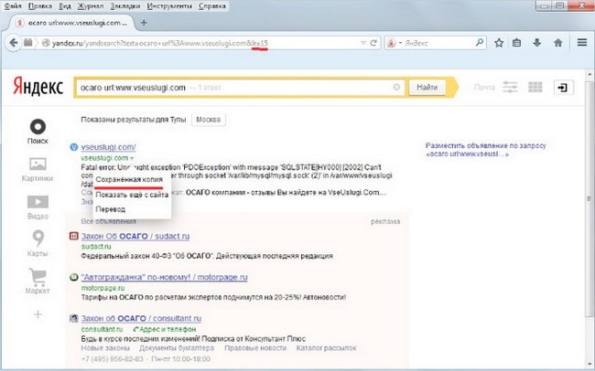Open the URL history dropdown arrow
The image size is (595, 371).
pos(363,43)
